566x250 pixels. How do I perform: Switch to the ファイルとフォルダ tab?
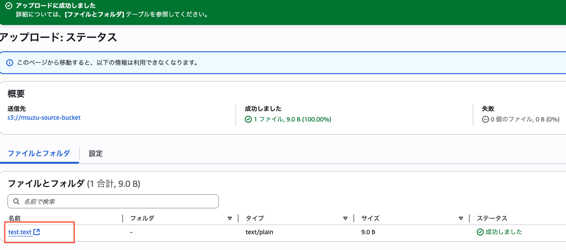tap(39, 154)
